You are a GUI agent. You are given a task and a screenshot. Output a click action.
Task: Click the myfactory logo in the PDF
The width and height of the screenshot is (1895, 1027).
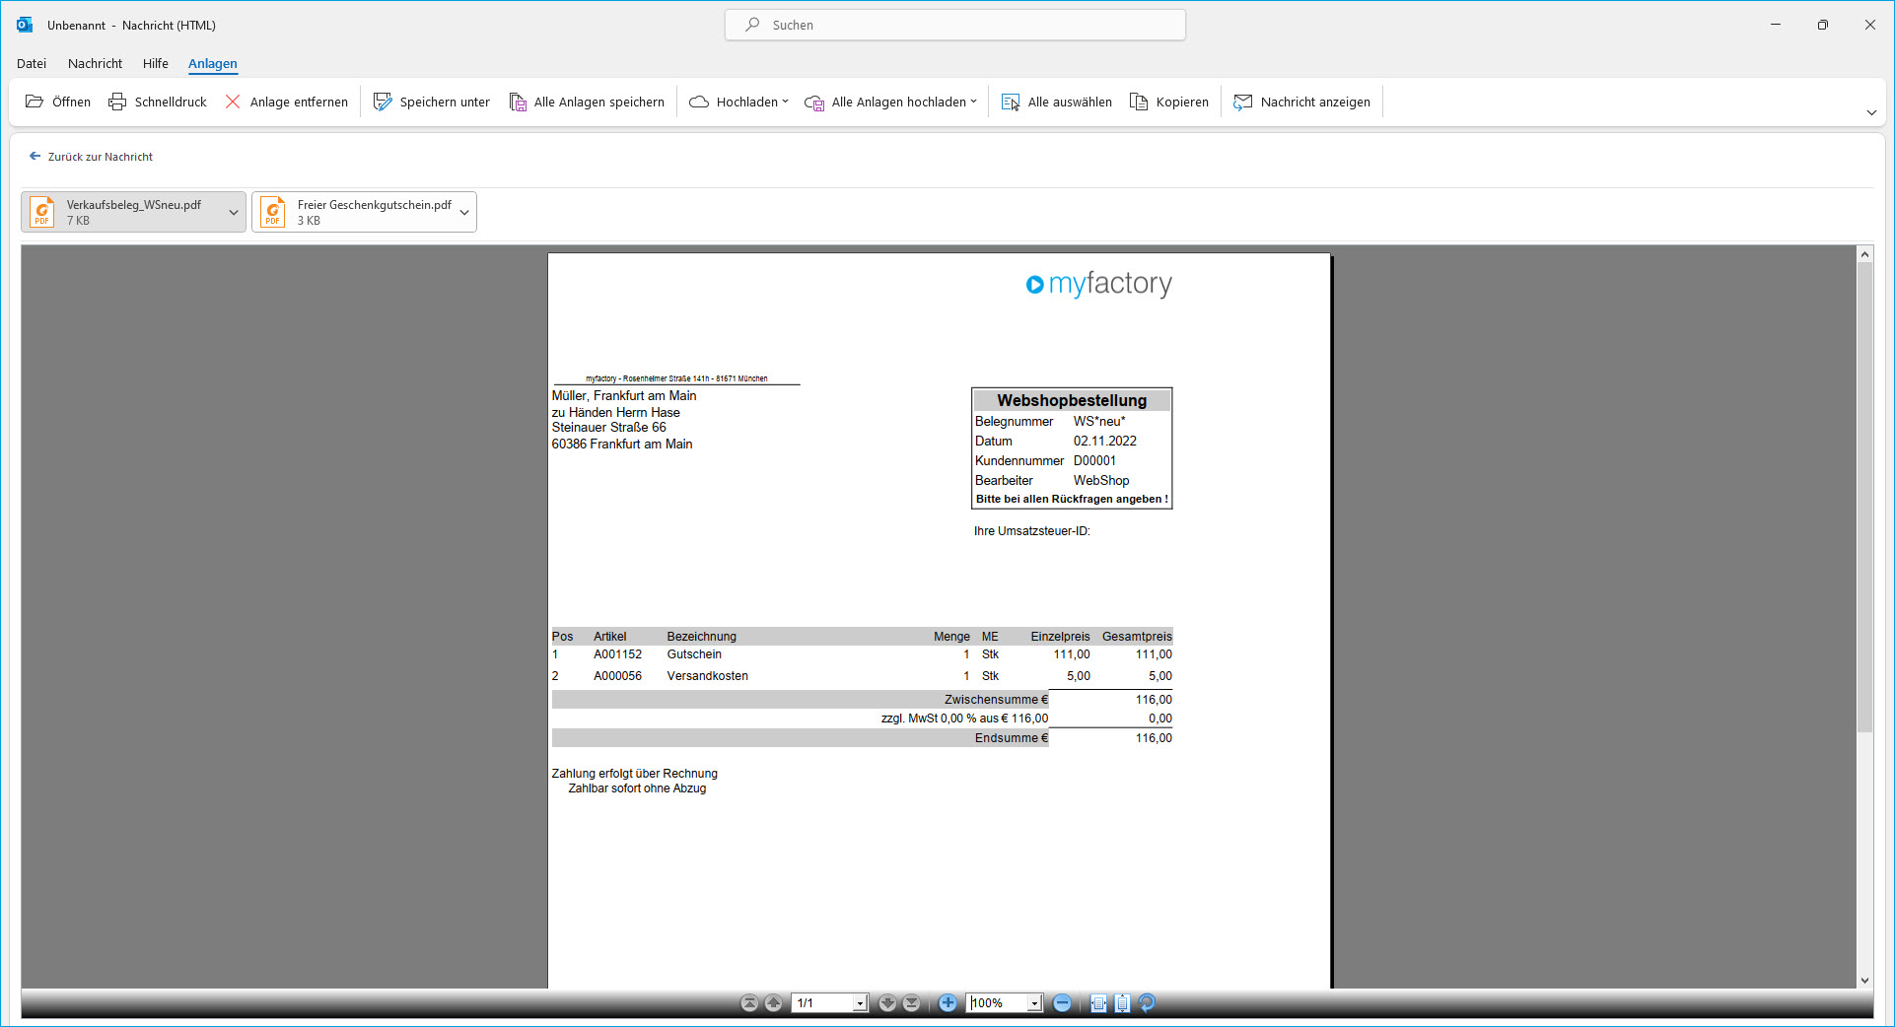coord(1098,284)
